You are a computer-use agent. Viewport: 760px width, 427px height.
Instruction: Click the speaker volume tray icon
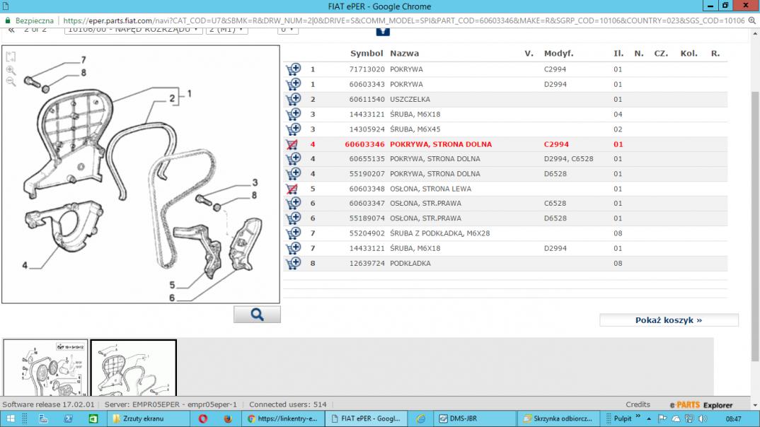pyautogui.click(x=703, y=419)
